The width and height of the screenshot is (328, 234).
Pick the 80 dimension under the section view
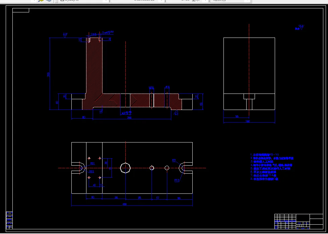[x=84, y=117]
